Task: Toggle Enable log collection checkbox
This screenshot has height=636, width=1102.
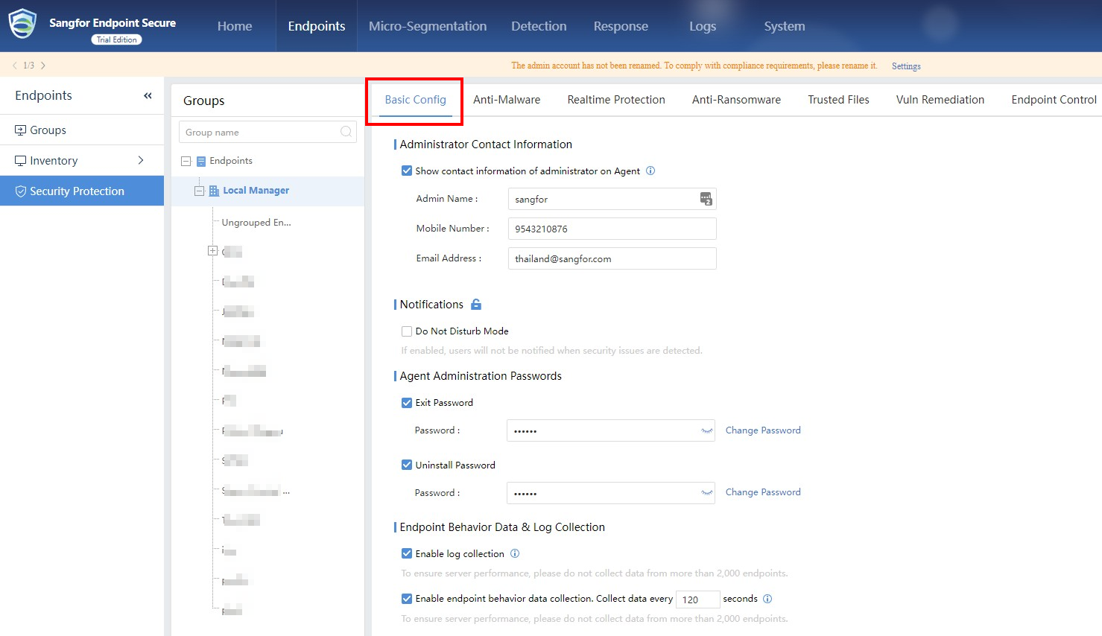Action: pos(407,553)
